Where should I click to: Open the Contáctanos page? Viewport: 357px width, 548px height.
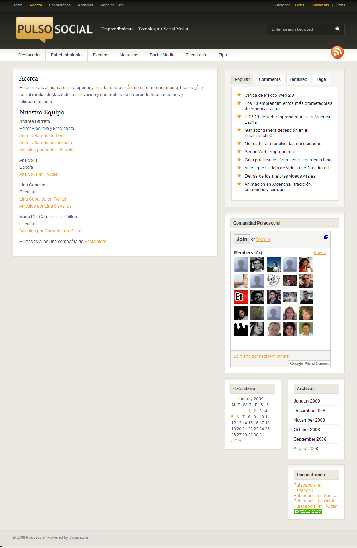60,5
